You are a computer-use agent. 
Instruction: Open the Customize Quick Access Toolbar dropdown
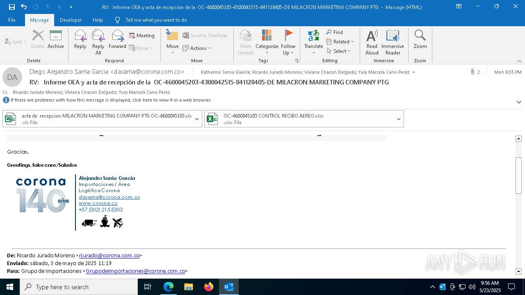pos(71,7)
